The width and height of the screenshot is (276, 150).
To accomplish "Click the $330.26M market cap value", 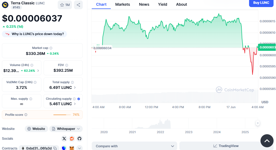I will tap(35, 54).
